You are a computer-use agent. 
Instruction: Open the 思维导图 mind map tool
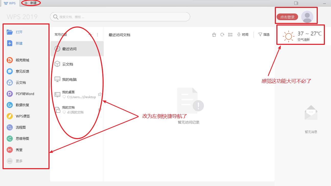point(10,139)
